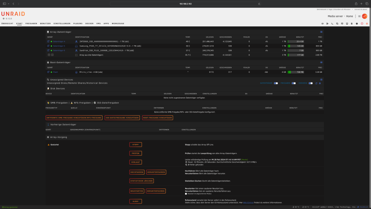
Task: Check the 'Neustart im abgesicherten Modus' checkbox
Action: [x=186, y=194]
